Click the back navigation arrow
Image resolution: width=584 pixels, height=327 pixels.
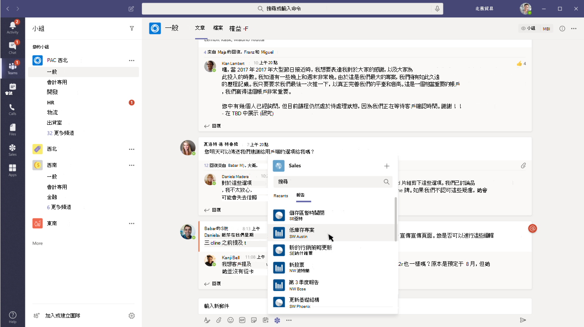click(x=7, y=8)
